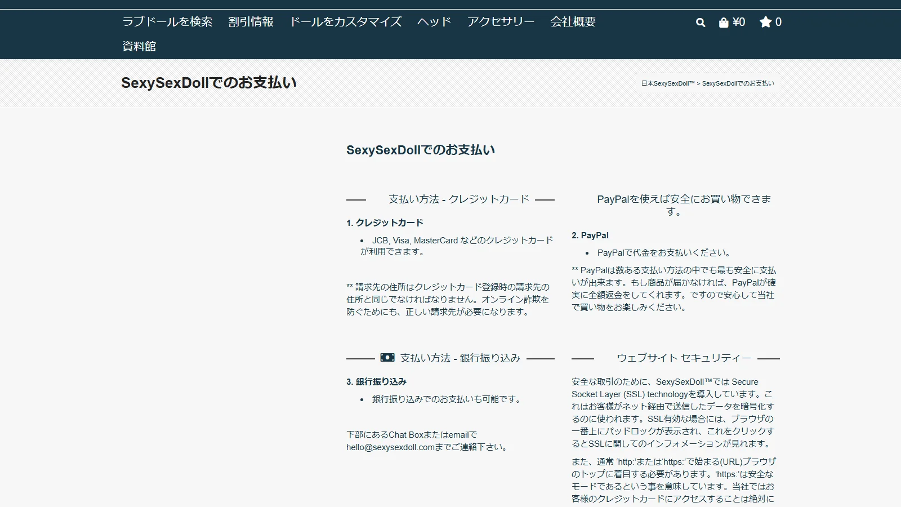Click heading PayPalを使えば安全にお買い物できます
901x507 pixels.
(x=684, y=205)
